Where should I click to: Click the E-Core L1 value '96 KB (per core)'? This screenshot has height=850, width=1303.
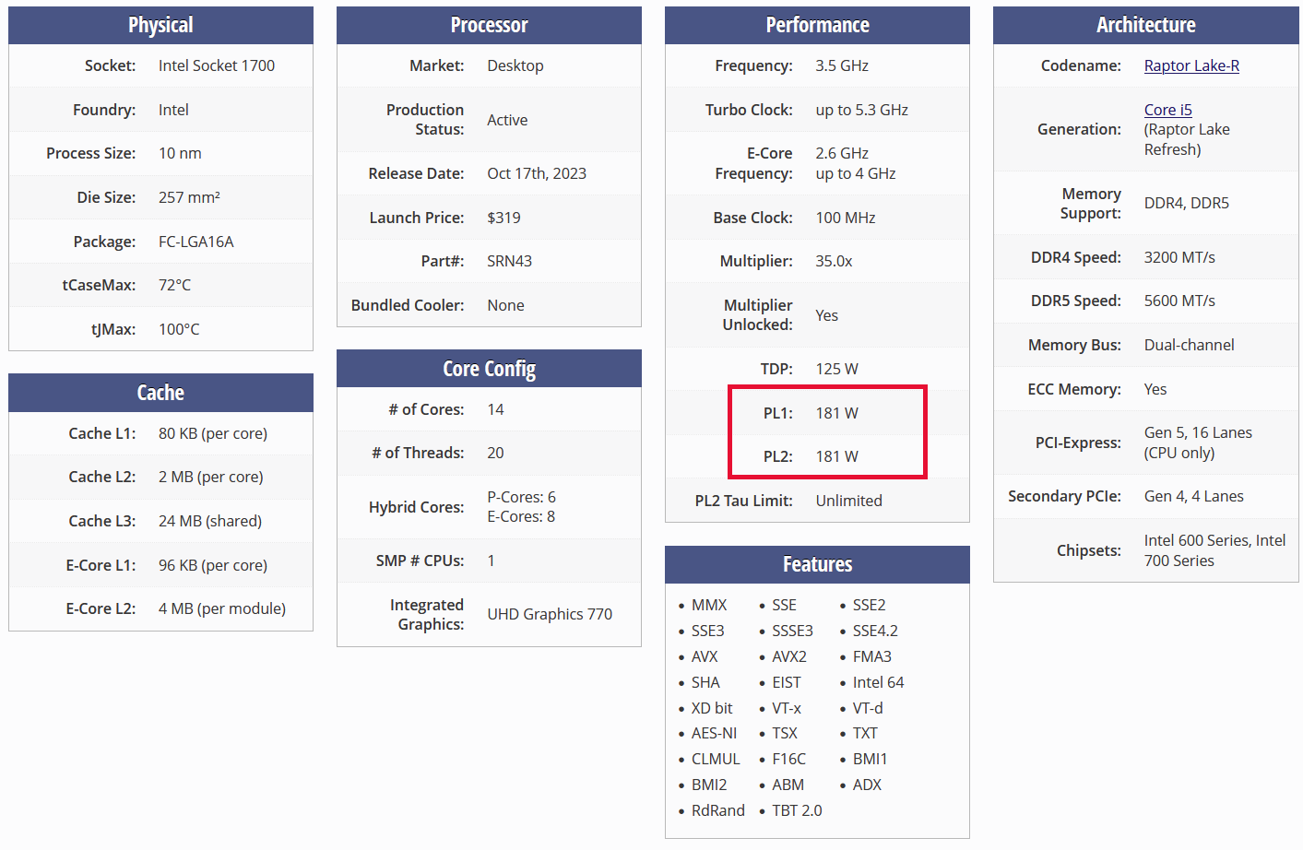point(213,565)
